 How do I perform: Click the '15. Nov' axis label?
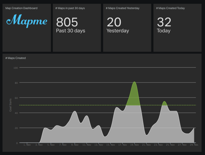coord(111,145)
